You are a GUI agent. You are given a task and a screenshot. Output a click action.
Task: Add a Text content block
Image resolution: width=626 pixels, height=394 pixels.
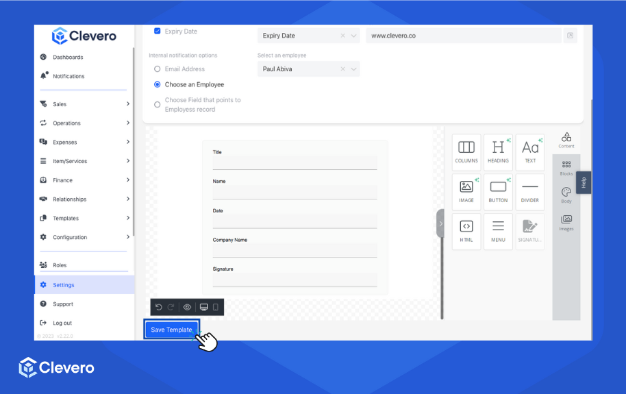pyautogui.click(x=530, y=152)
